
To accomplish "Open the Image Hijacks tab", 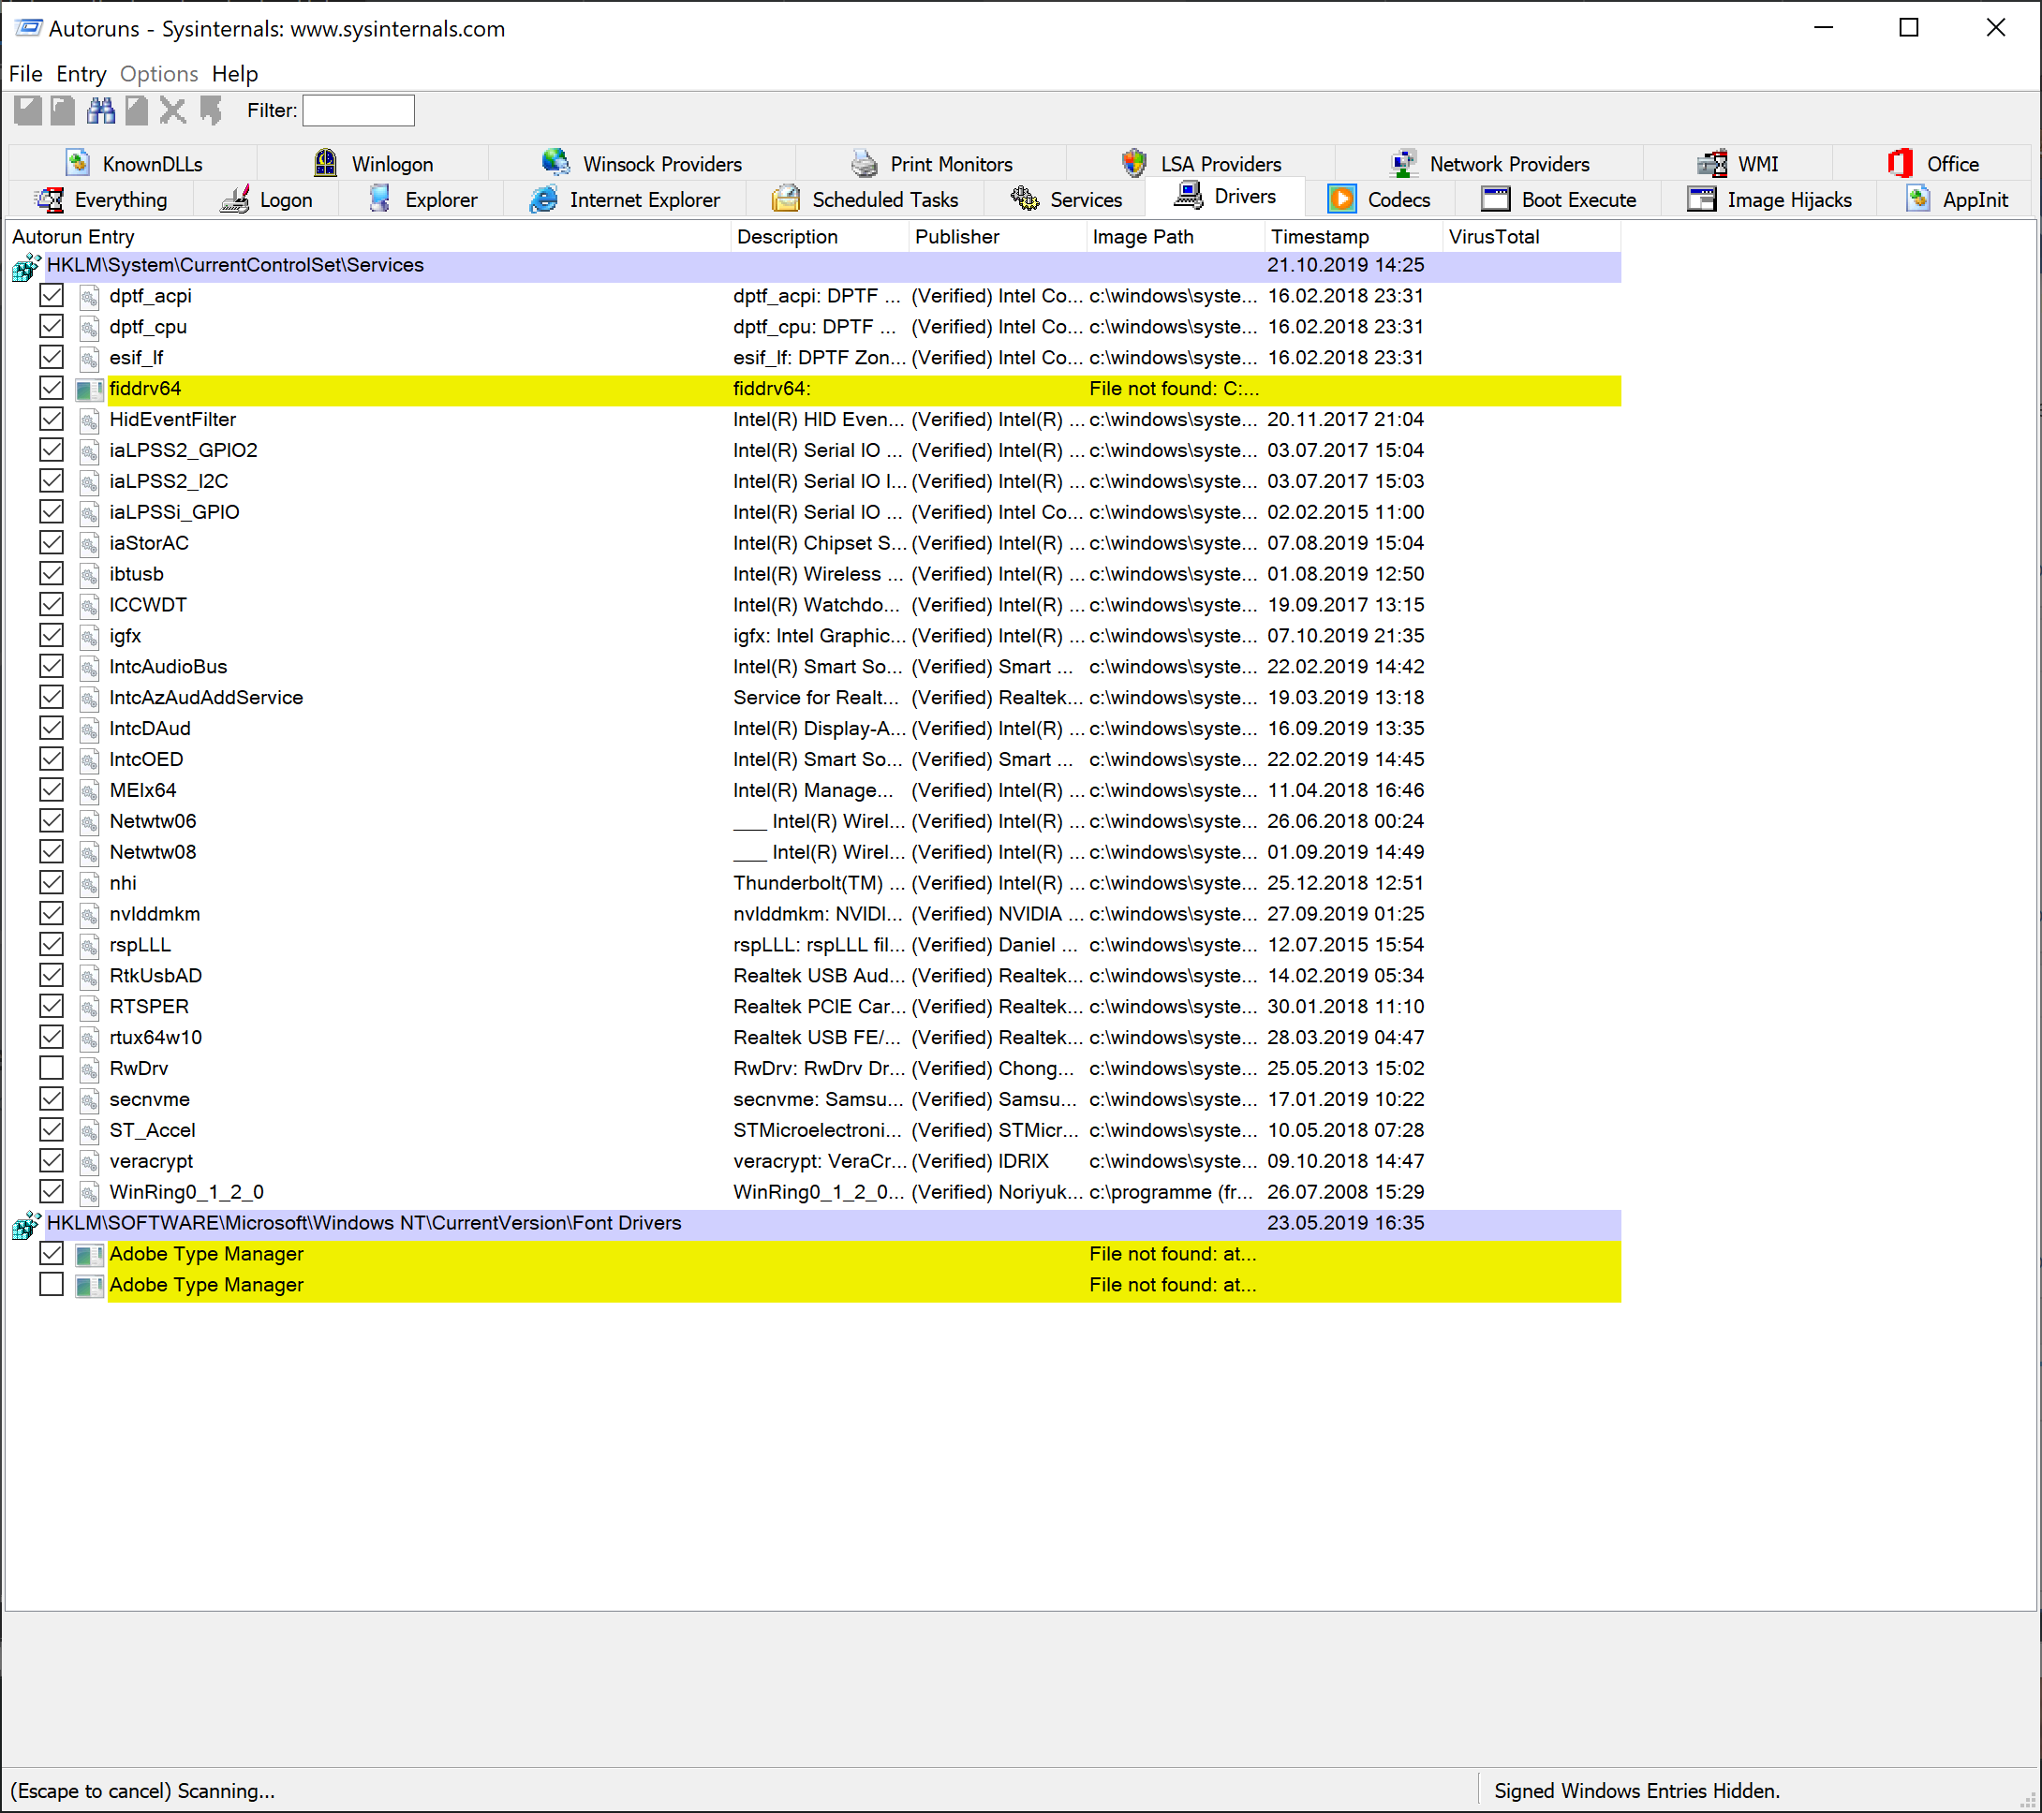I will [x=1769, y=199].
